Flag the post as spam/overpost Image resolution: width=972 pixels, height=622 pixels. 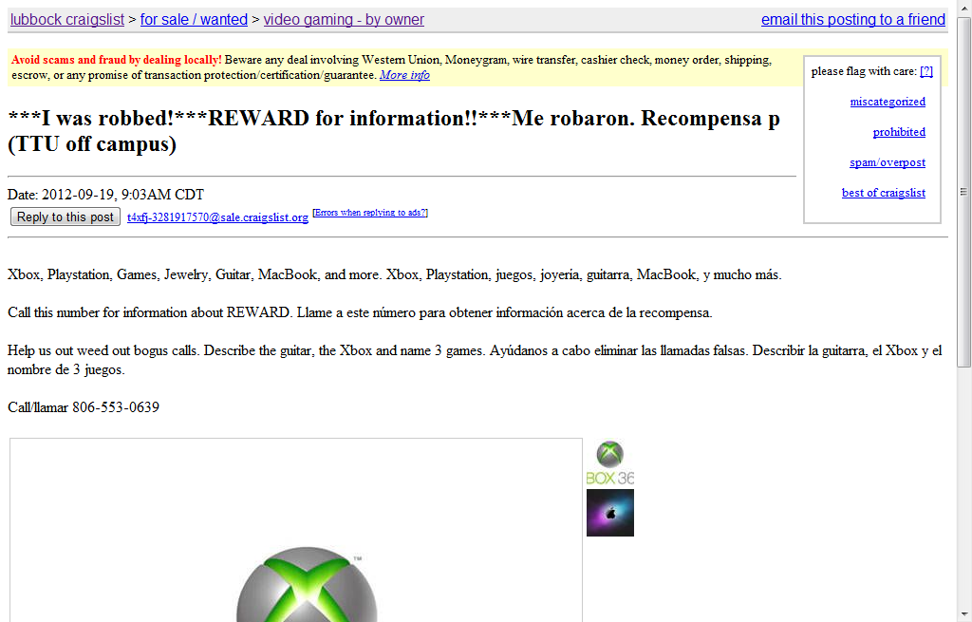coord(888,162)
